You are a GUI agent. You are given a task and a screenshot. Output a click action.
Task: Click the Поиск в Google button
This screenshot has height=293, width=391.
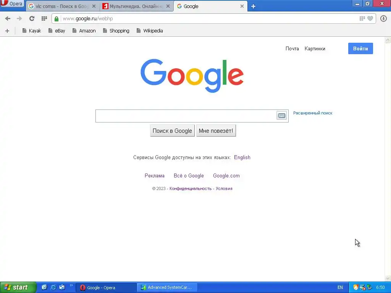pos(172,130)
